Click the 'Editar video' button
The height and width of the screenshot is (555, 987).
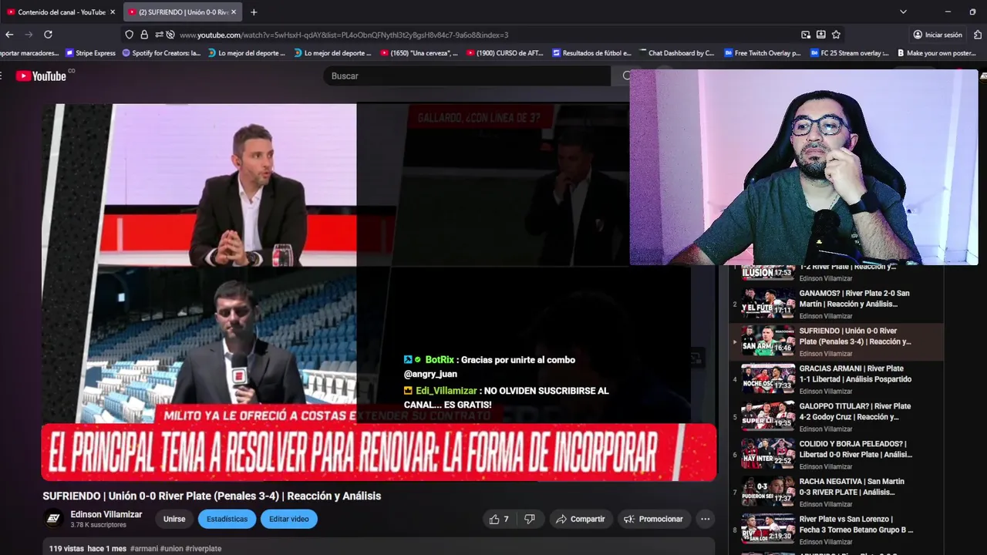click(x=289, y=519)
